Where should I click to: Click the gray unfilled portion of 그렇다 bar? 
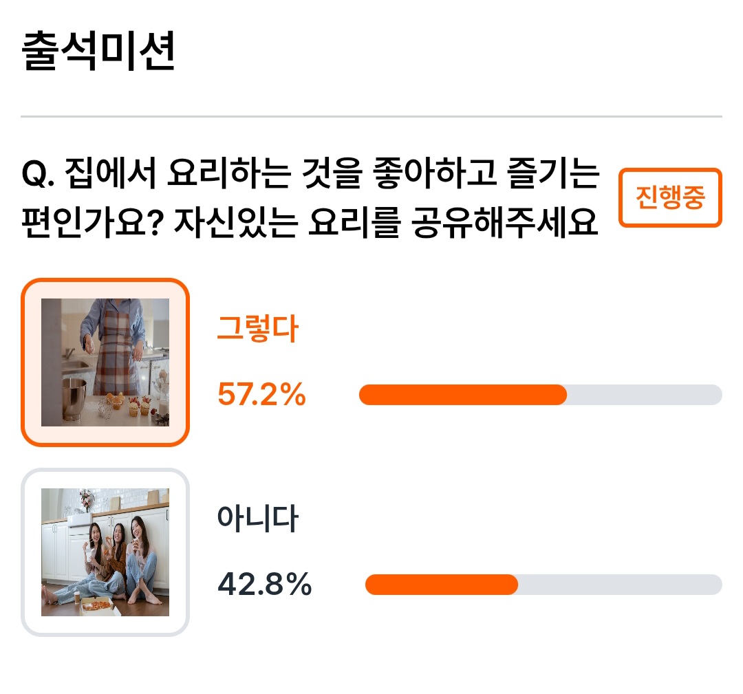[x=645, y=395]
